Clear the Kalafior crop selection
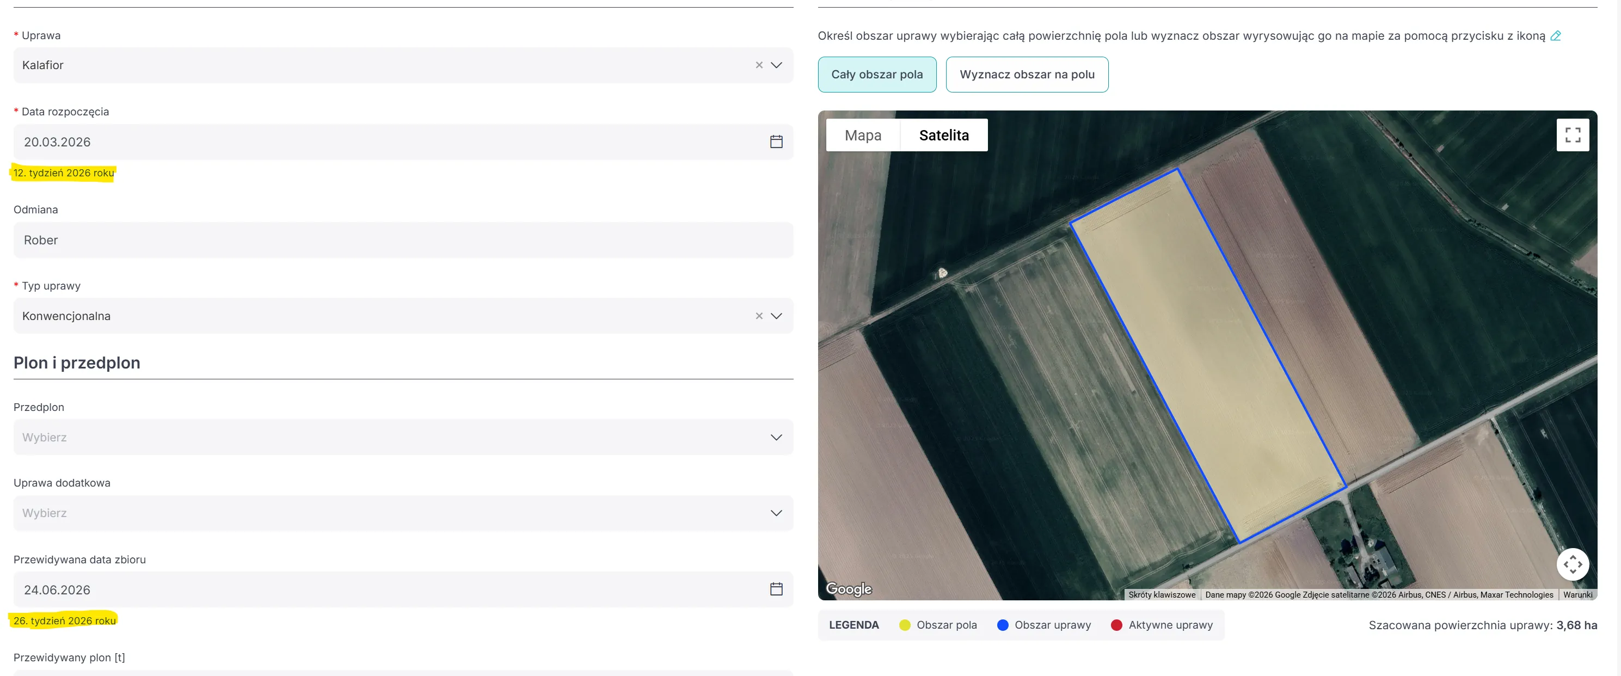Screen dimensions: 1621x676 tap(759, 65)
